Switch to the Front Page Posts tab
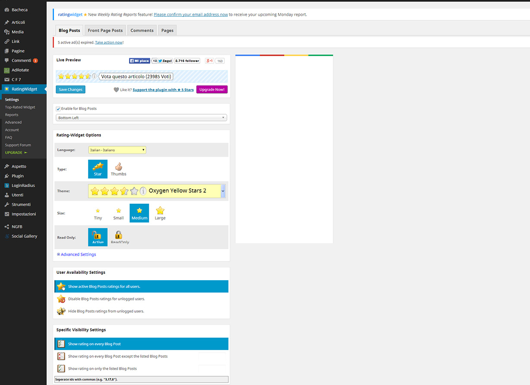The image size is (530, 385). pyautogui.click(x=105, y=30)
